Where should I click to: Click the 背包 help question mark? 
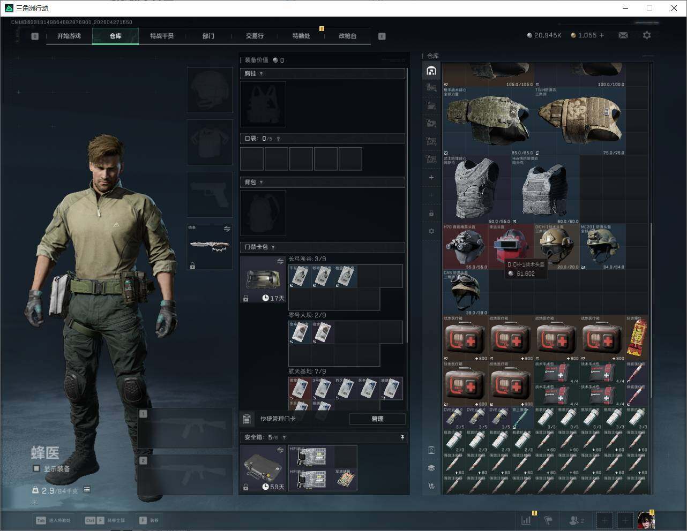(x=261, y=183)
